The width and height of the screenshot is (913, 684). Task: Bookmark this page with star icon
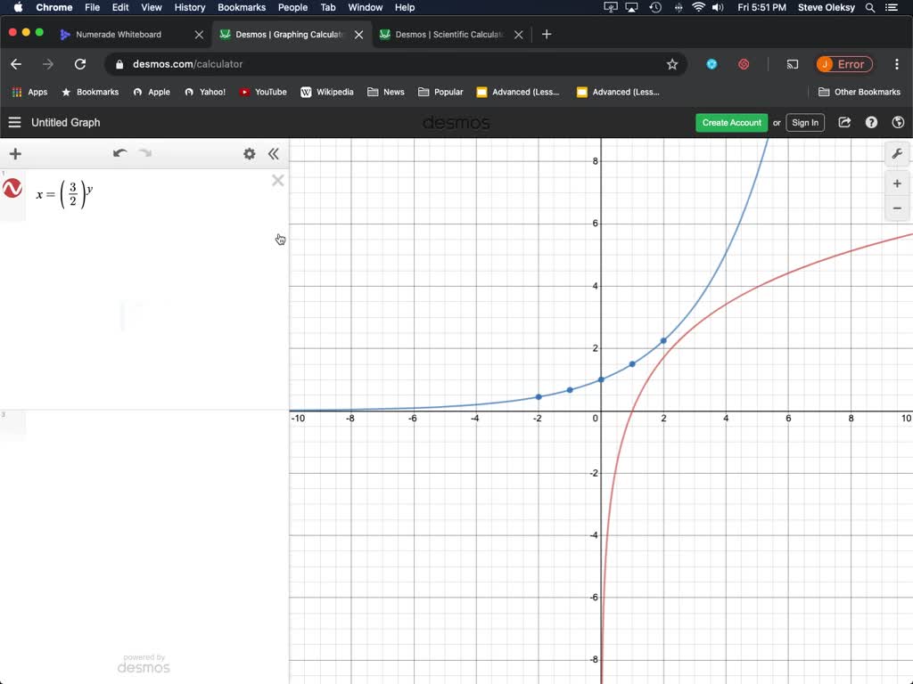[x=672, y=64]
